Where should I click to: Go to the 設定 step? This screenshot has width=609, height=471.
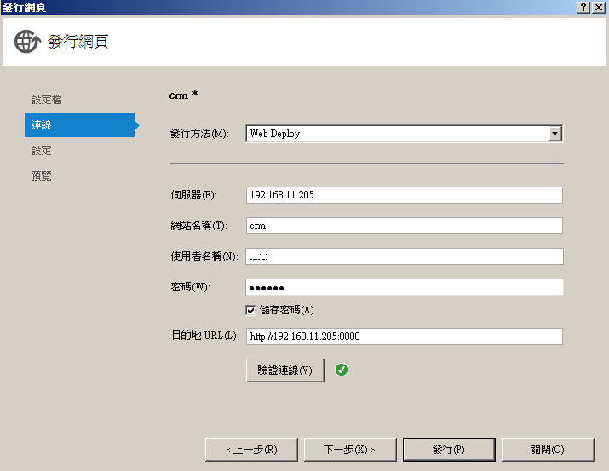[42, 151]
